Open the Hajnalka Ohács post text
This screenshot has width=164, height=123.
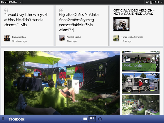[79, 22]
